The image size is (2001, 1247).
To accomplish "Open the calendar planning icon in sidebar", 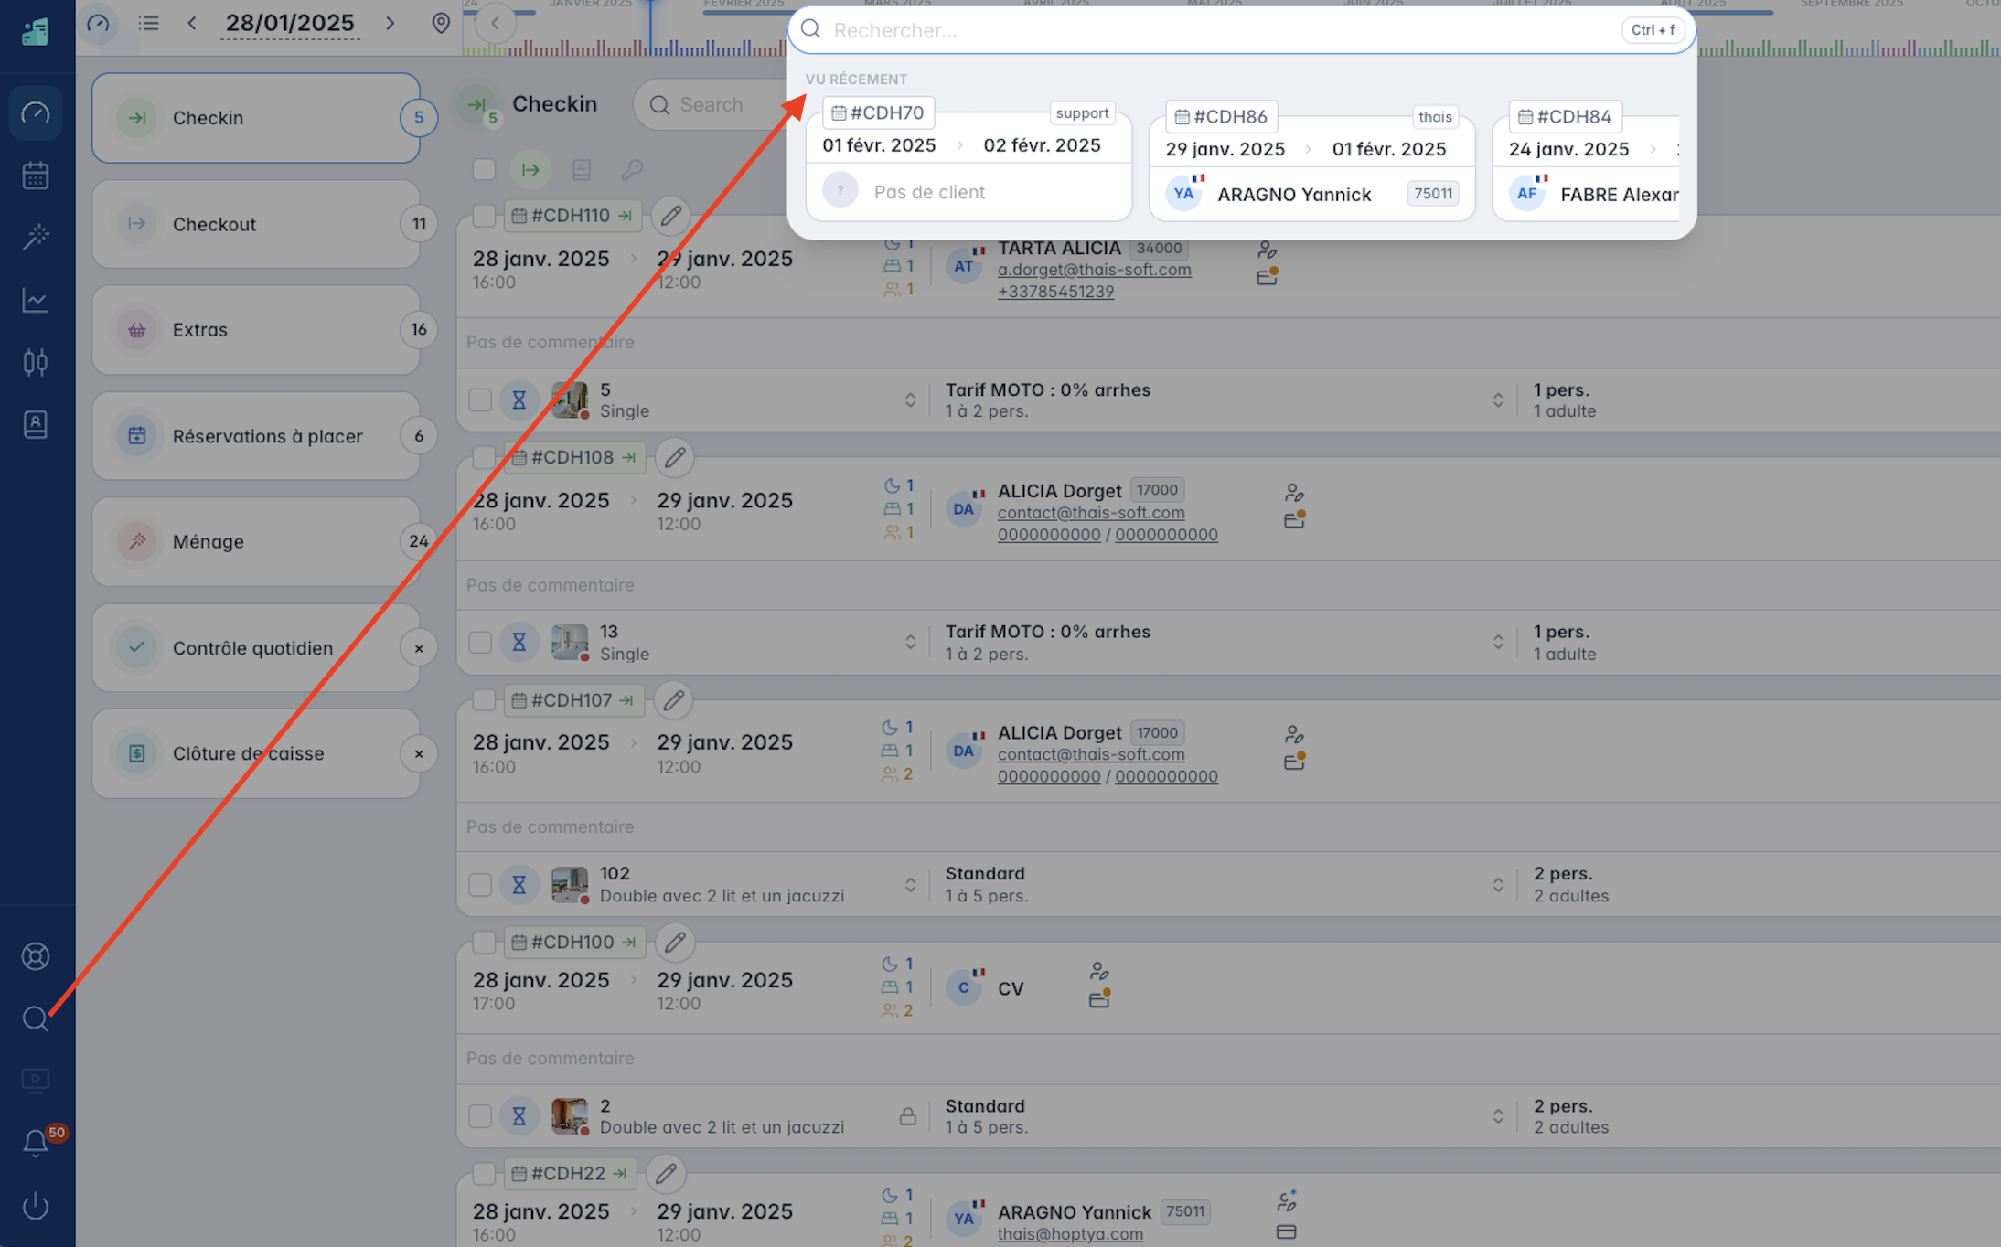I will [x=35, y=176].
